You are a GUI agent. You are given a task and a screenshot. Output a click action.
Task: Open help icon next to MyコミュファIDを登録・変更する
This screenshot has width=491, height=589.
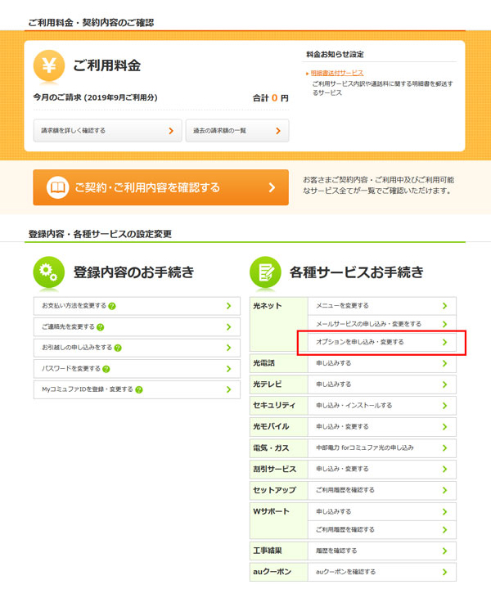click(138, 389)
